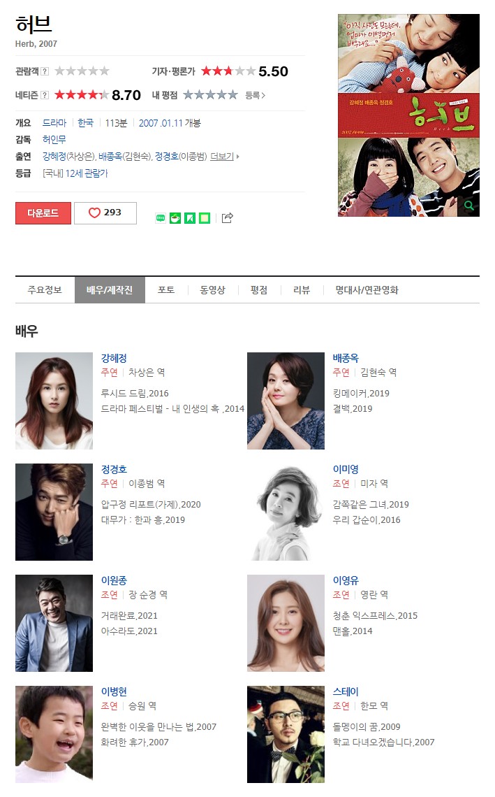Open the external share arrow icon
Viewport: 495px width, 797px height.
click(228, 218)
